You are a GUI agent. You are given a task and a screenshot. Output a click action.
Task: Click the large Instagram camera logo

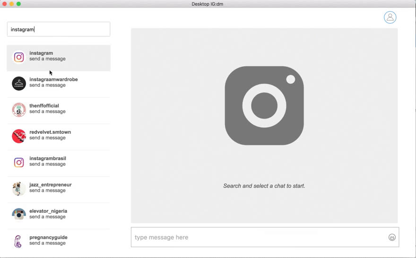[264, 105]
